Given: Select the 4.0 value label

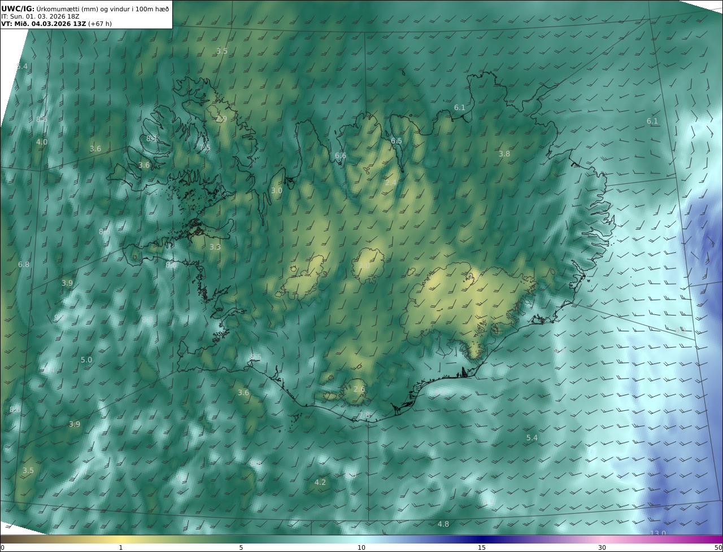Looking at the screenshot, I should (42, 142).
